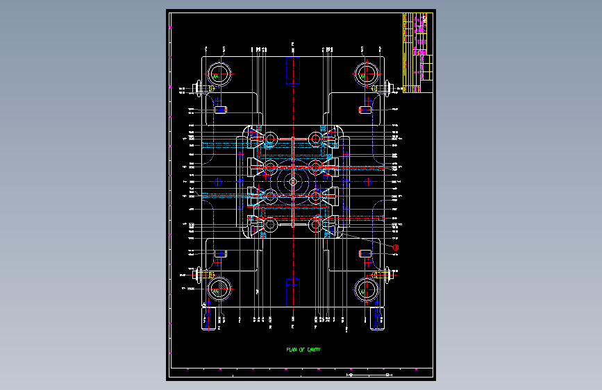
Task: Select the small upper-left rectangular pocket feature
Action: (x=221, y=110)
